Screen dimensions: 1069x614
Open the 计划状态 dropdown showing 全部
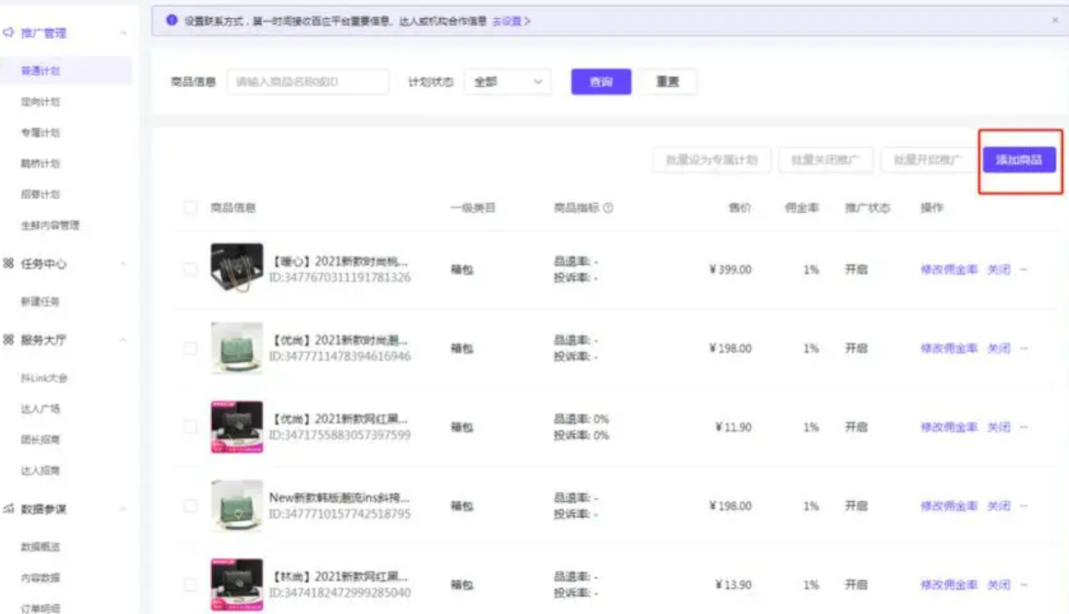click(508, 82)
